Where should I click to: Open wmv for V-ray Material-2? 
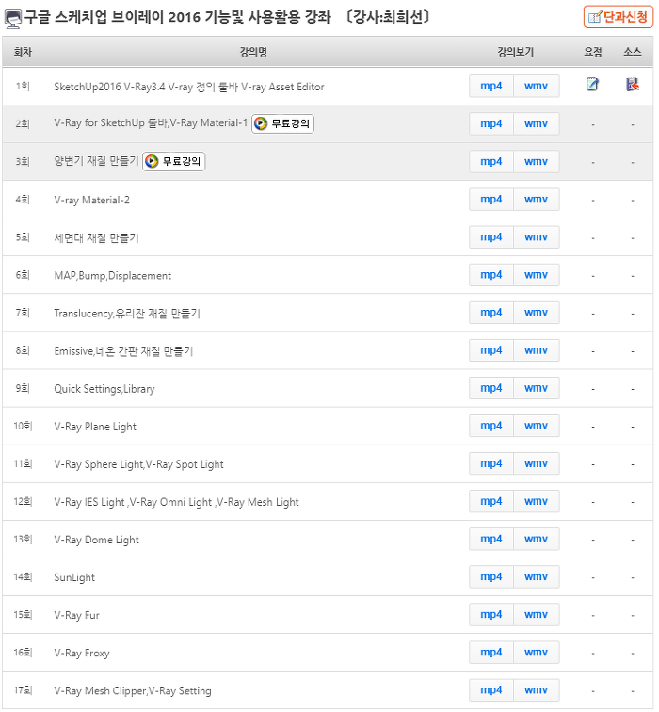coord(536,199)
